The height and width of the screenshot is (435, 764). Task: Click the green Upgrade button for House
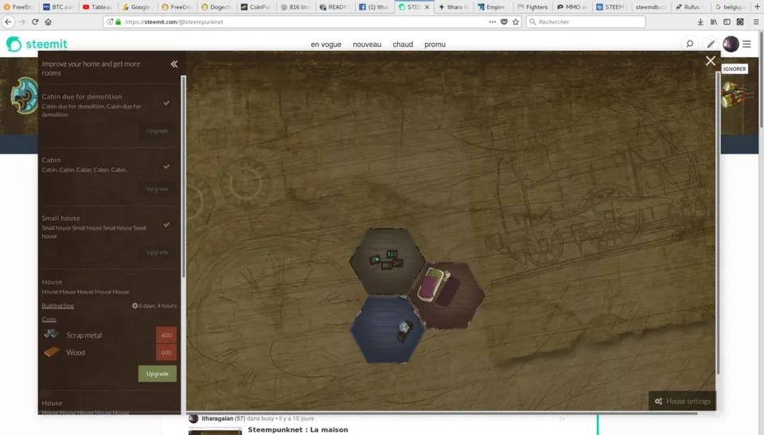point(158,374)
